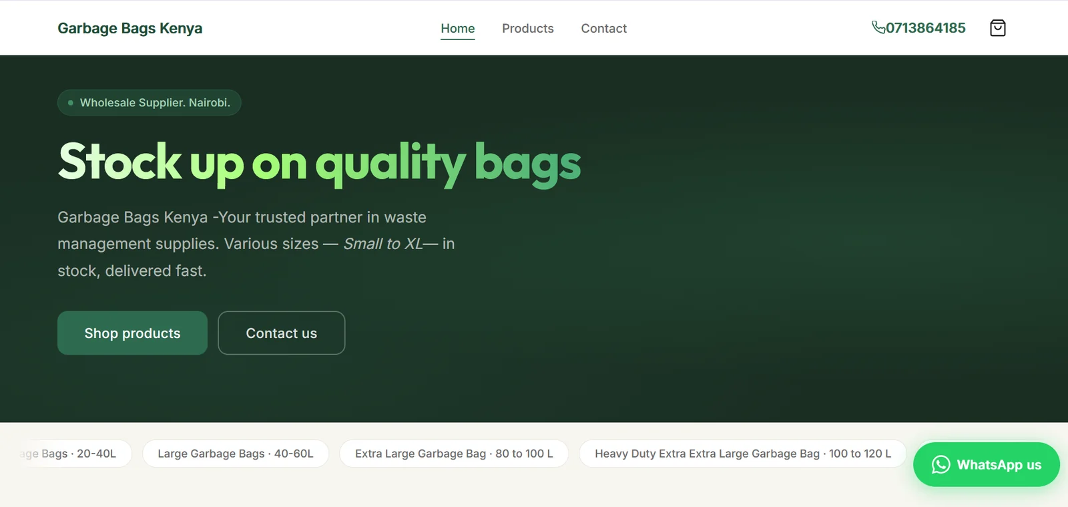
Task: Click the phone handset icon in header
Action: [x=878, y=27]
